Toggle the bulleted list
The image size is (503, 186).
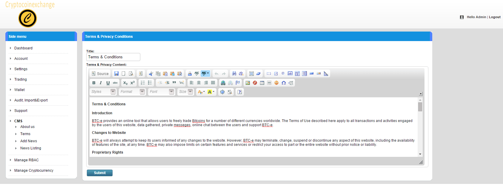(x=150, y=83)
